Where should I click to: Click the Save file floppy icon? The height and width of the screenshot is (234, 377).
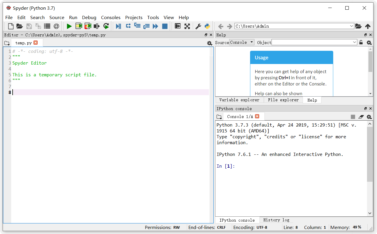29,26
